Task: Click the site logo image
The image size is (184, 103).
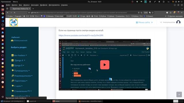Action: point(14,22)
